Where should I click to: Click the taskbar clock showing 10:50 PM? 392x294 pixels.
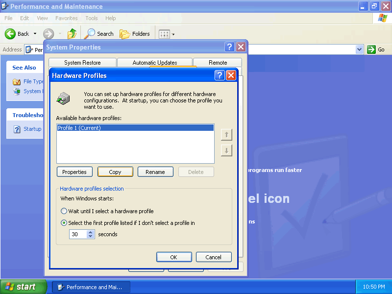(374, 287)
